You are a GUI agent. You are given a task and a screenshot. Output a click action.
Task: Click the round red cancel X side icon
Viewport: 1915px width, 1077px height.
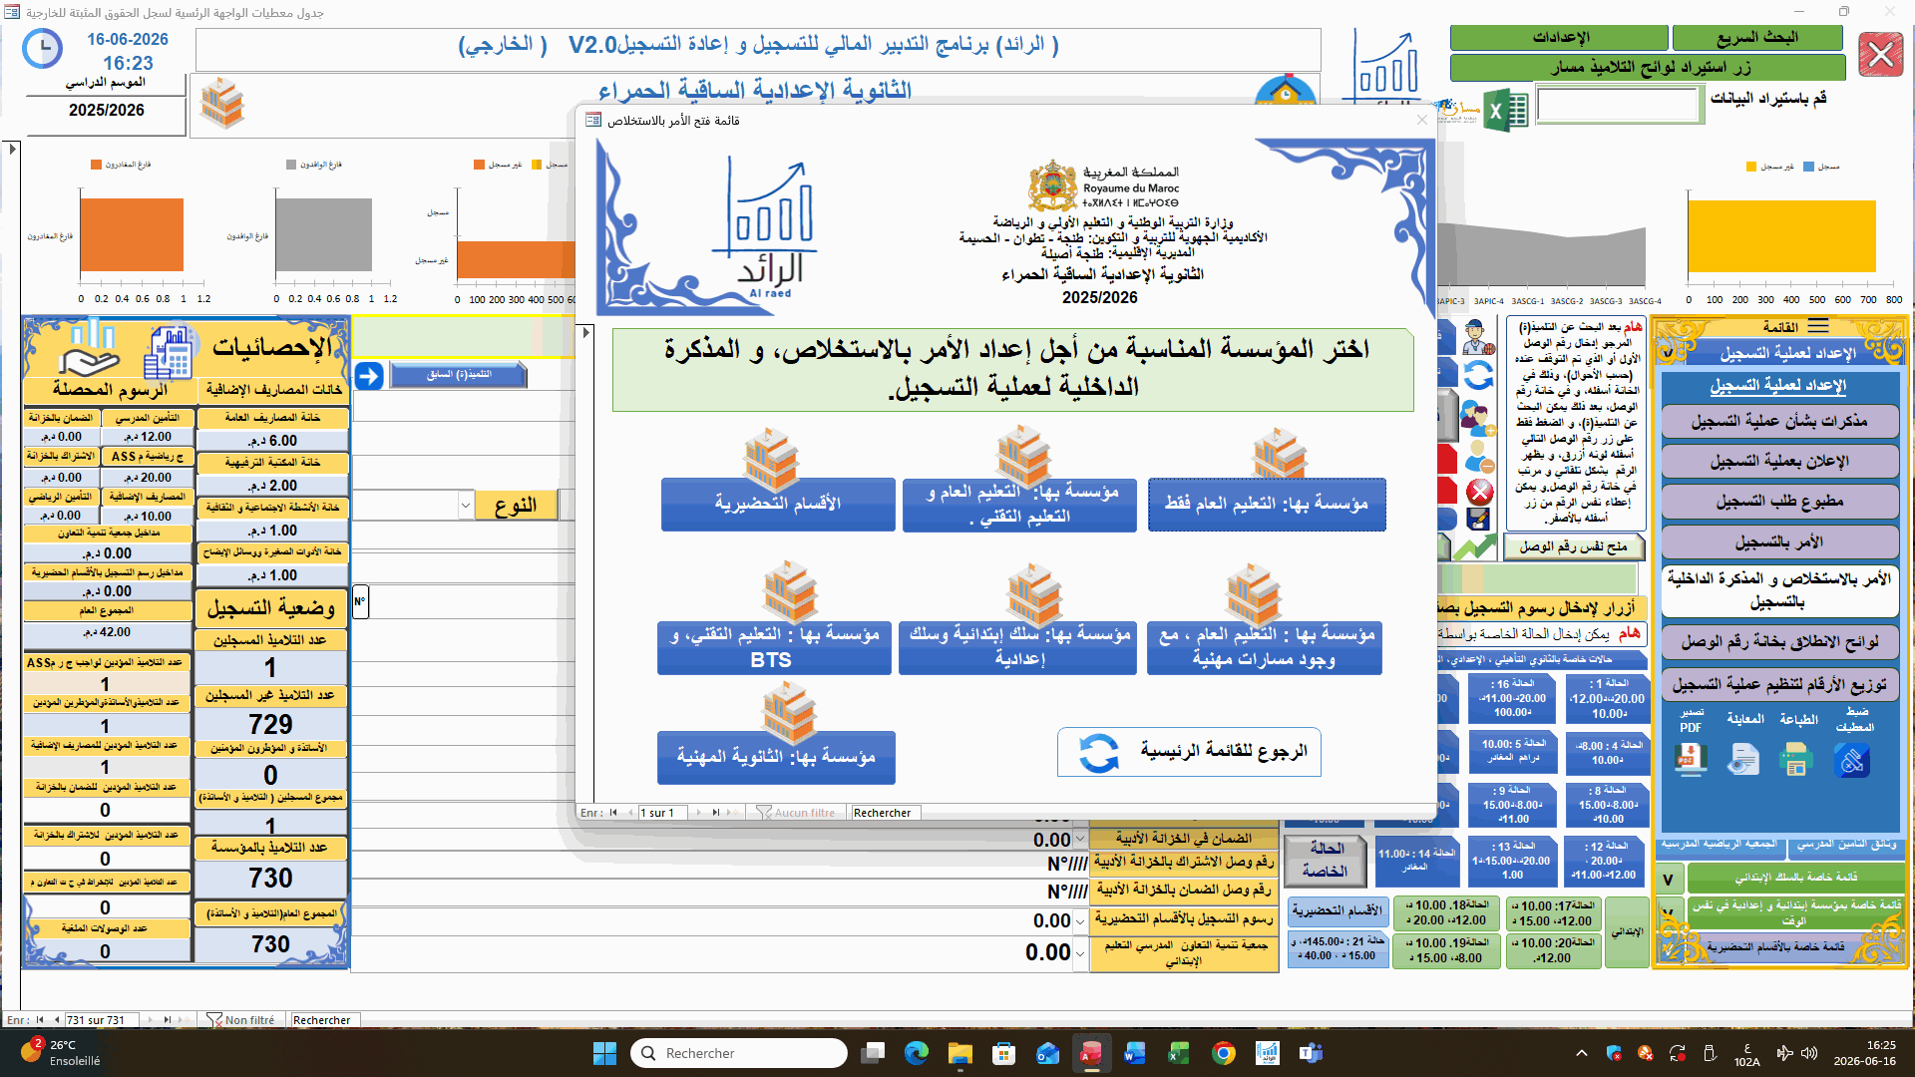(x=1480, y=491)
